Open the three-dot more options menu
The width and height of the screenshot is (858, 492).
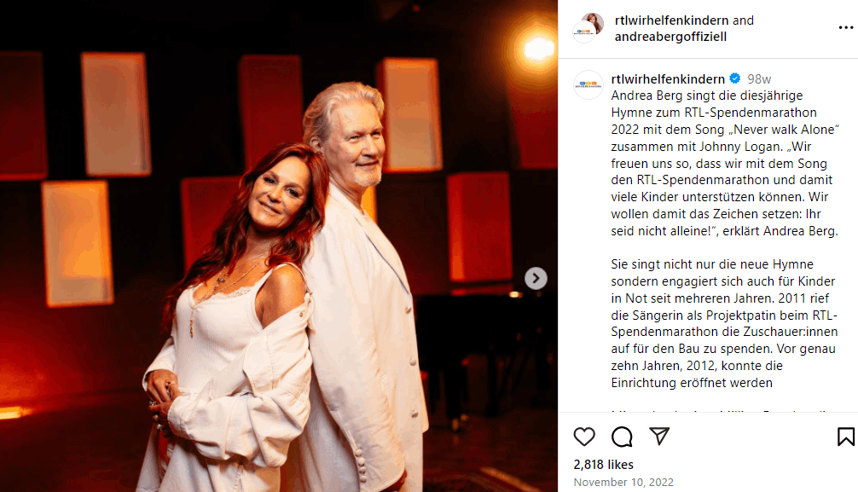[x=845, y=28]
